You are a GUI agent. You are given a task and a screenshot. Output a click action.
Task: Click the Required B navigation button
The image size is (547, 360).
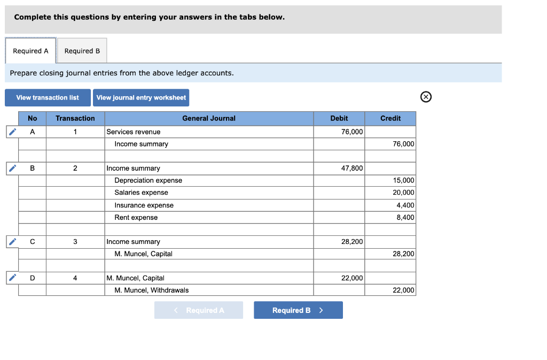pos(298,310)
